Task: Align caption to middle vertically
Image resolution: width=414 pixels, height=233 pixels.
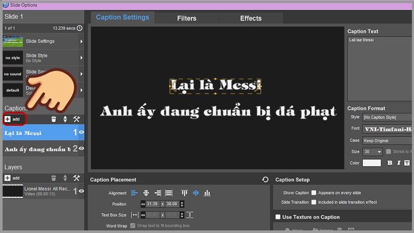Action: click(x=196, y=193)
